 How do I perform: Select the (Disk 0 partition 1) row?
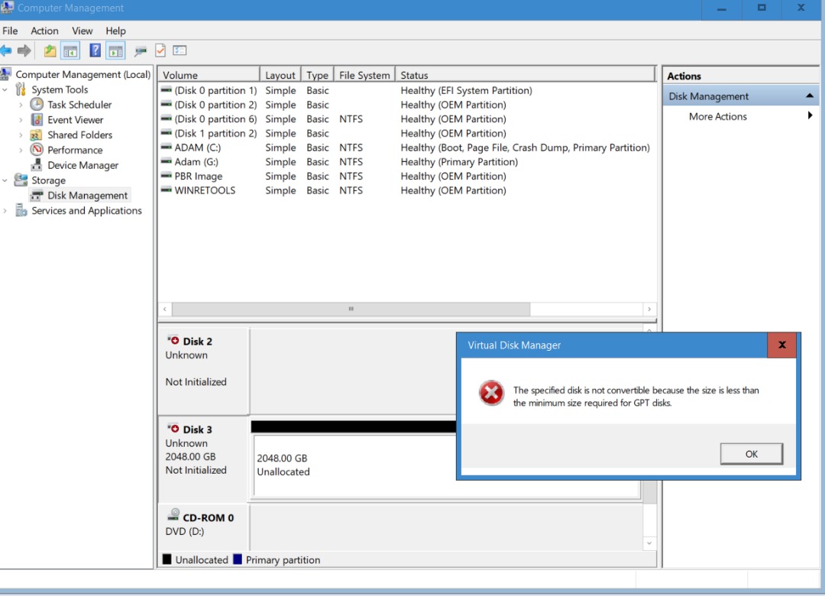click(x=406, y=90)
